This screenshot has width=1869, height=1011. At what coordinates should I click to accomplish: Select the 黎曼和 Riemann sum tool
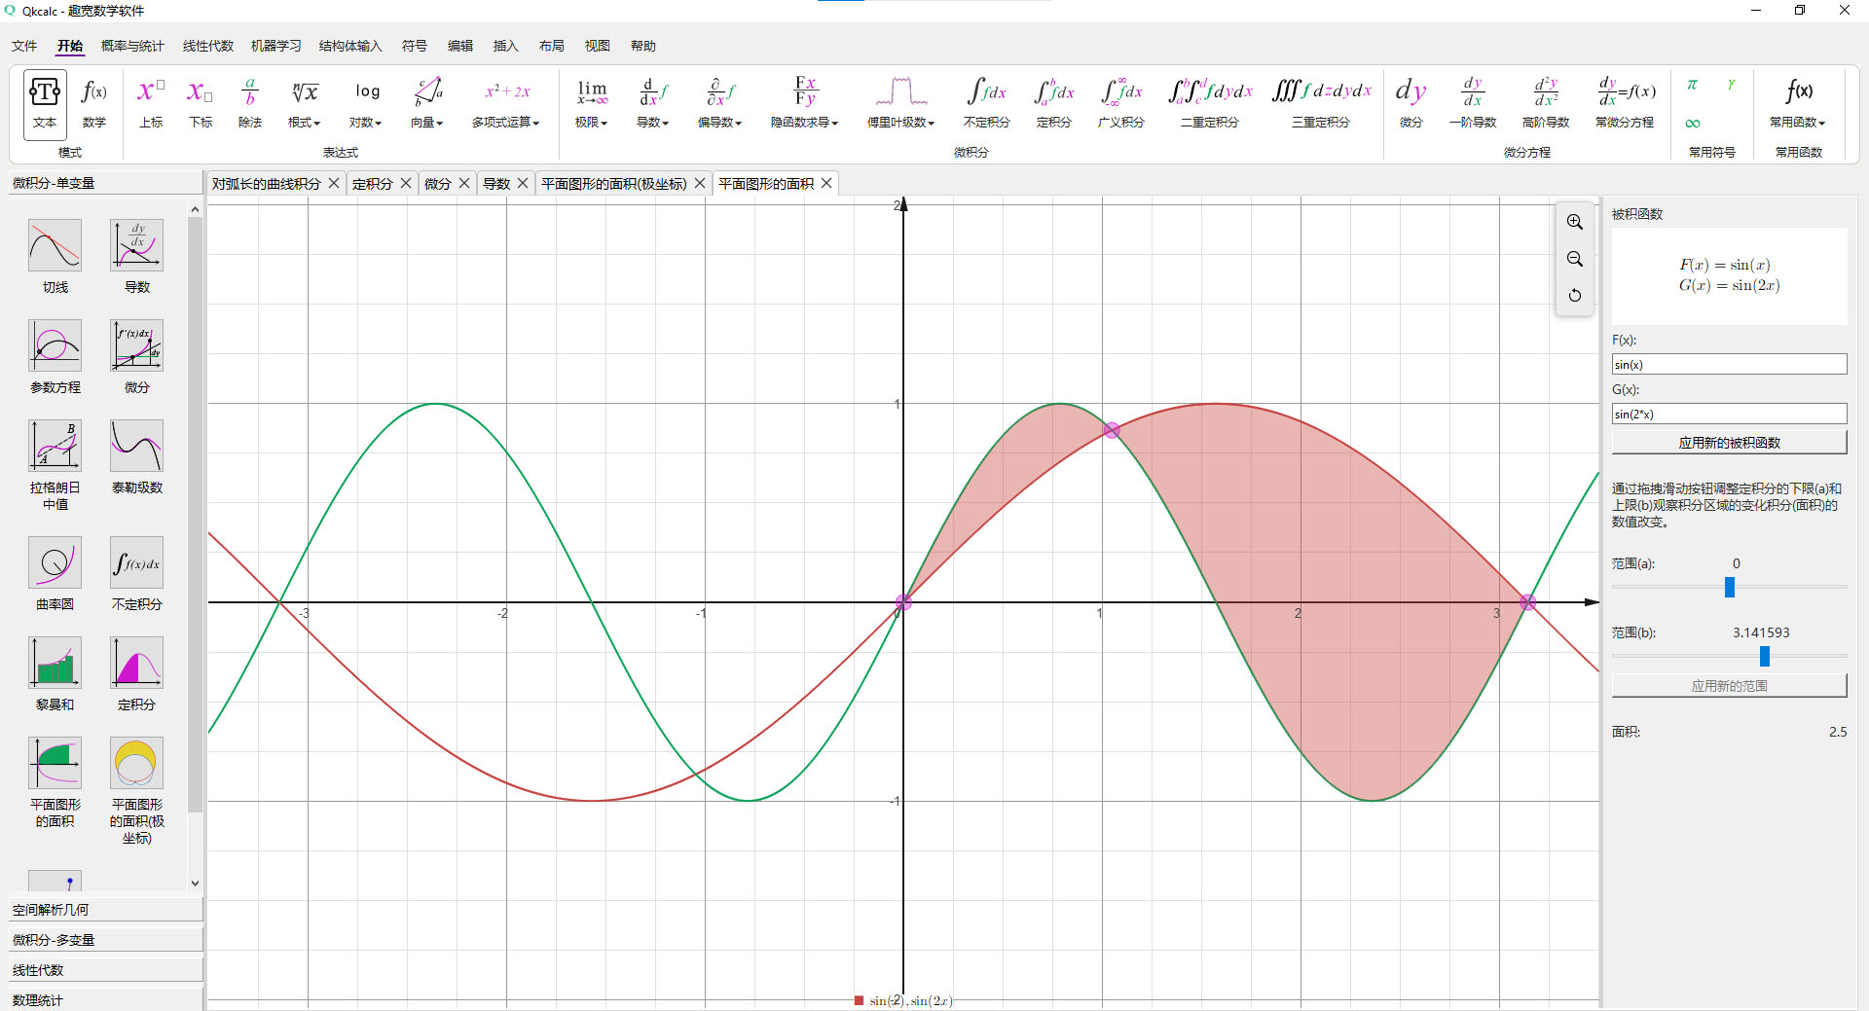(x=55, y=673)
